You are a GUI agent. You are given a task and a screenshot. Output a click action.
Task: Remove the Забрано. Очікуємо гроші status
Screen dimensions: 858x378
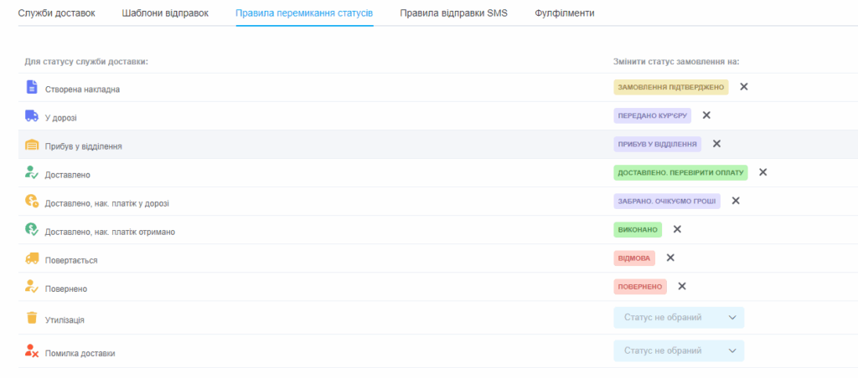click(x=736, y=201)
